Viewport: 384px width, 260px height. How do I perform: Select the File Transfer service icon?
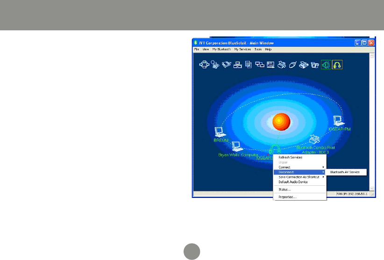[249, 64]
